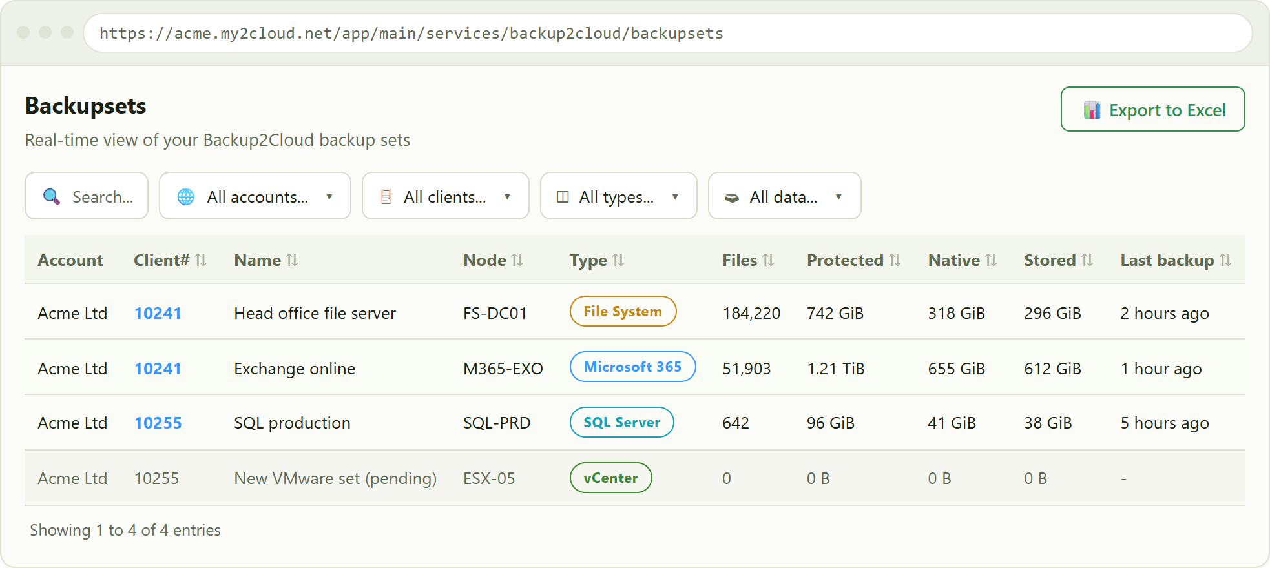Viewport: 1270px width, 568px height.
Task: Select 'New VMware set (pending)' row name
Action: pyautogui.click(x=335, y=478)
